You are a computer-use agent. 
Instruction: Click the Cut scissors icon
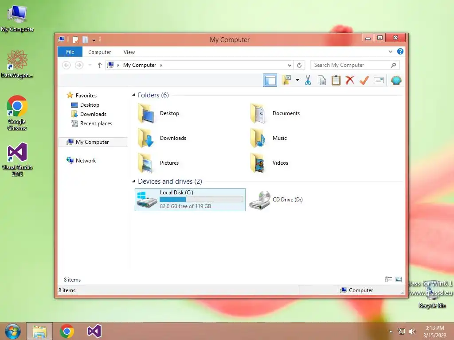coord(308,80)
